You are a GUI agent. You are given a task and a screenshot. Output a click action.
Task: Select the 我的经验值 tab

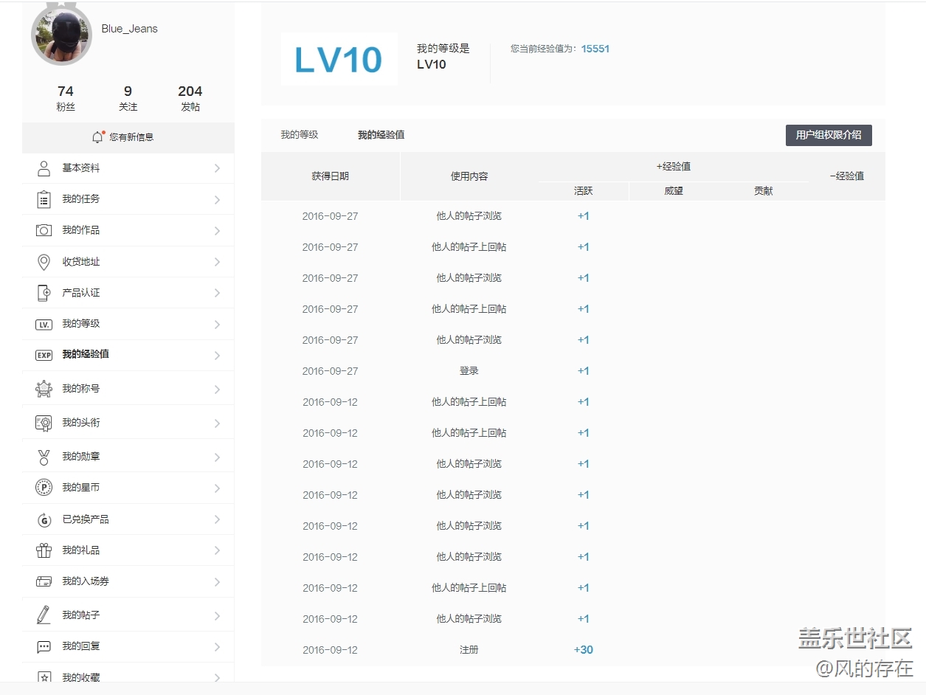pyautogui.click(x=381, y=135)
